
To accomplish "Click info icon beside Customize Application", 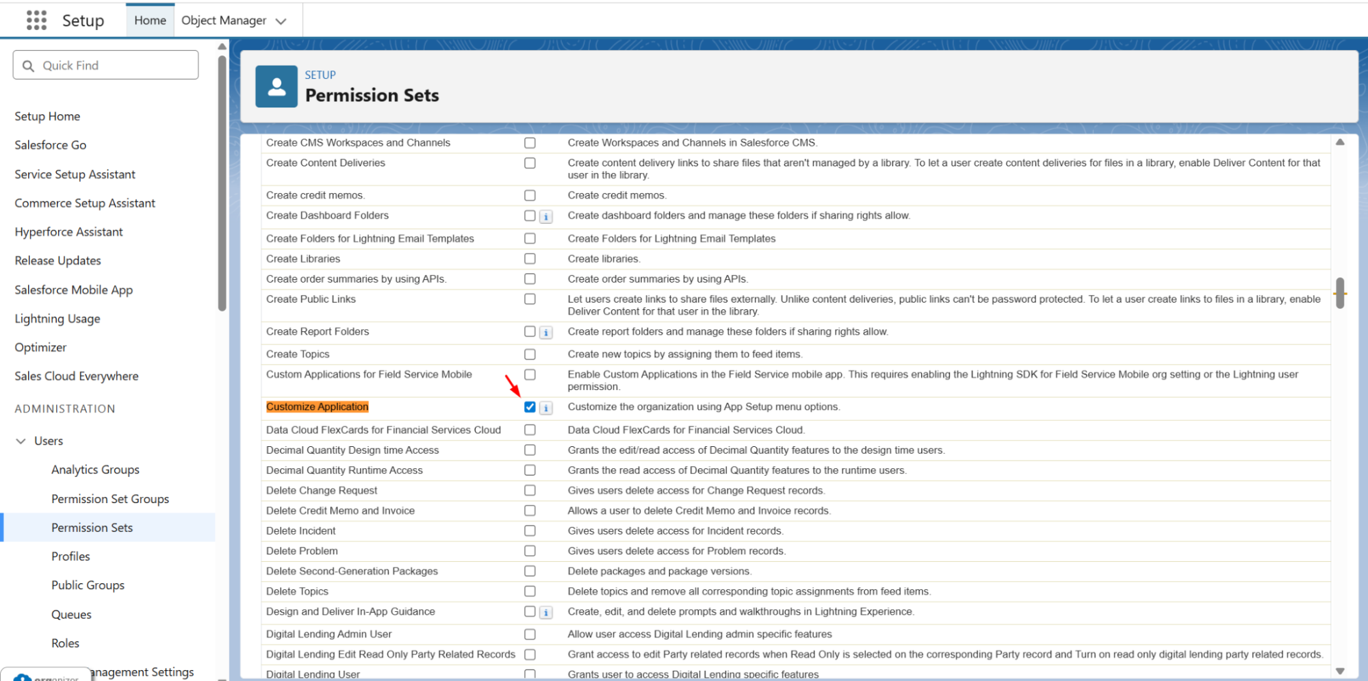I will 546,408.
